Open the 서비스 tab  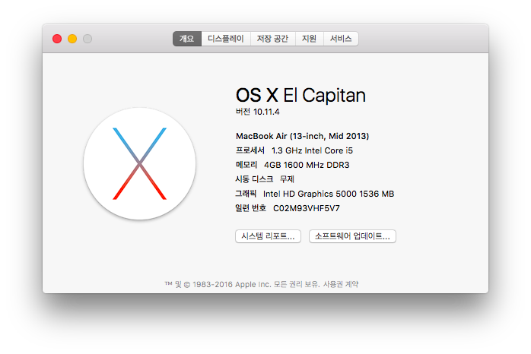tap(341, 39)
